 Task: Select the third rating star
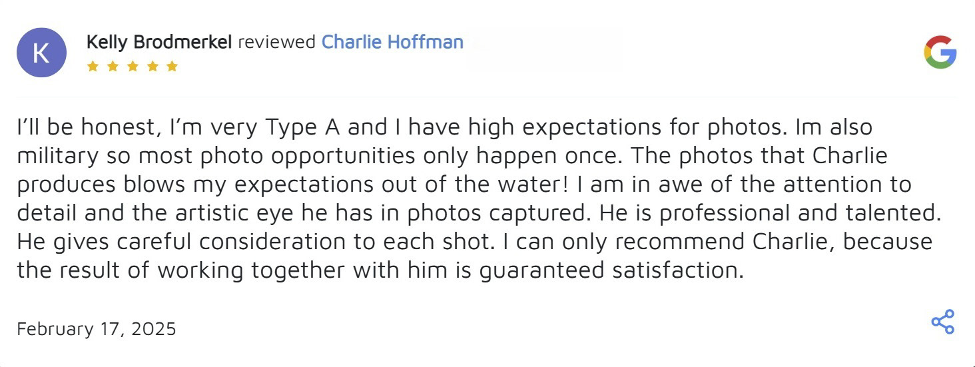click(x=133, y=66)
